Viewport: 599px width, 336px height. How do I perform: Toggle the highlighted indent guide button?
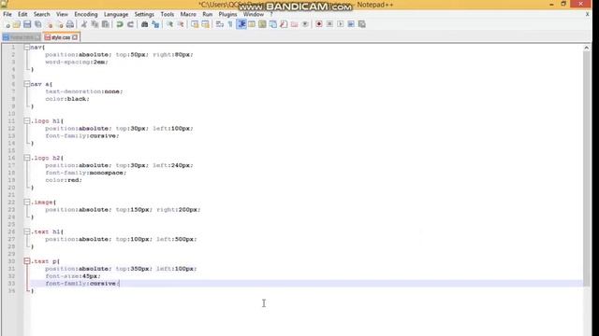[x=241, y=24]
